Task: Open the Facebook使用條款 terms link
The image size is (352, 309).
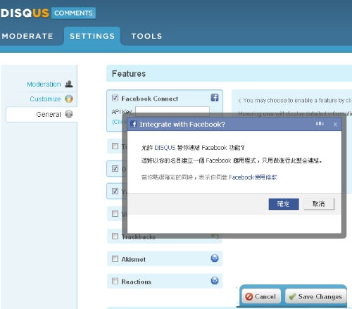Action: pos(253,177)
